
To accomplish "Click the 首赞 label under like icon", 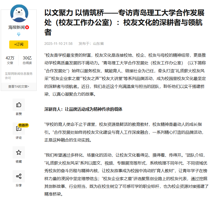I will [x=19, y=114].
